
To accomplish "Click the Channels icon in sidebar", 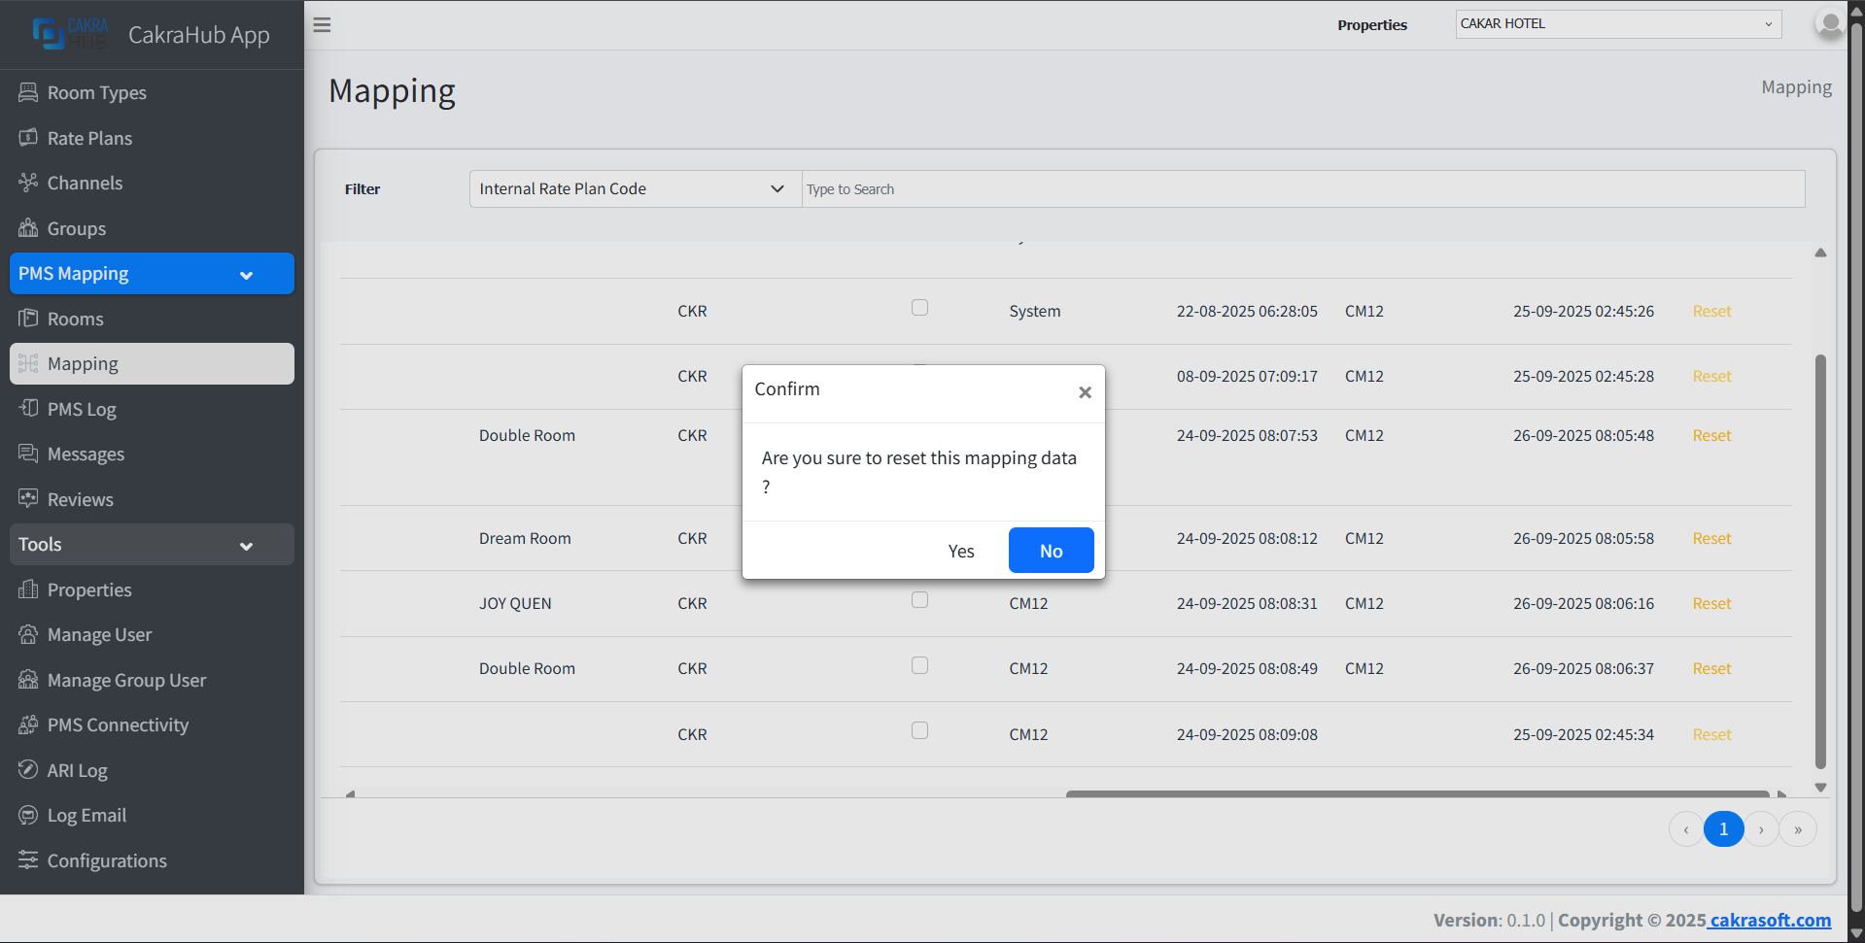I will 28,183.
